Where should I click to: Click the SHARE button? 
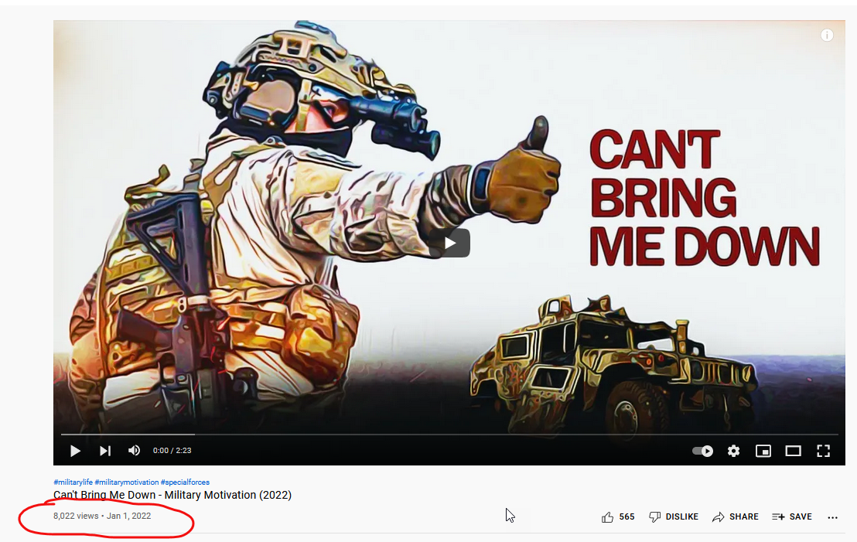[735, 516]
